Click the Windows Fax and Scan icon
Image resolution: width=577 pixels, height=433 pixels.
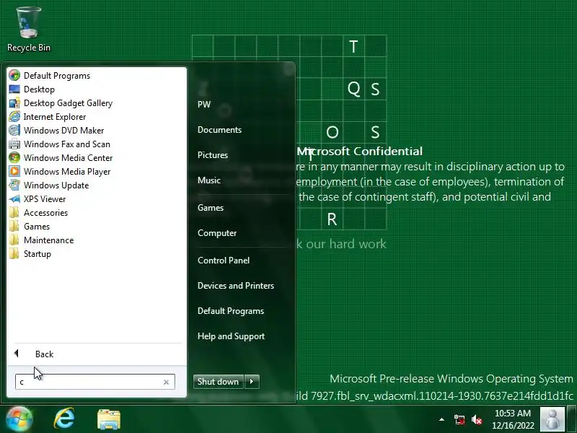[14, 144]
